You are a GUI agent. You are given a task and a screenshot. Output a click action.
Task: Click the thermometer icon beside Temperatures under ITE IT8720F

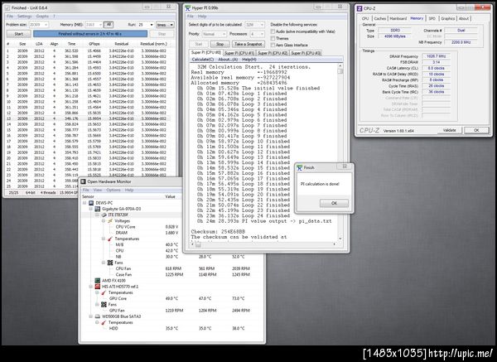[110, 239]
